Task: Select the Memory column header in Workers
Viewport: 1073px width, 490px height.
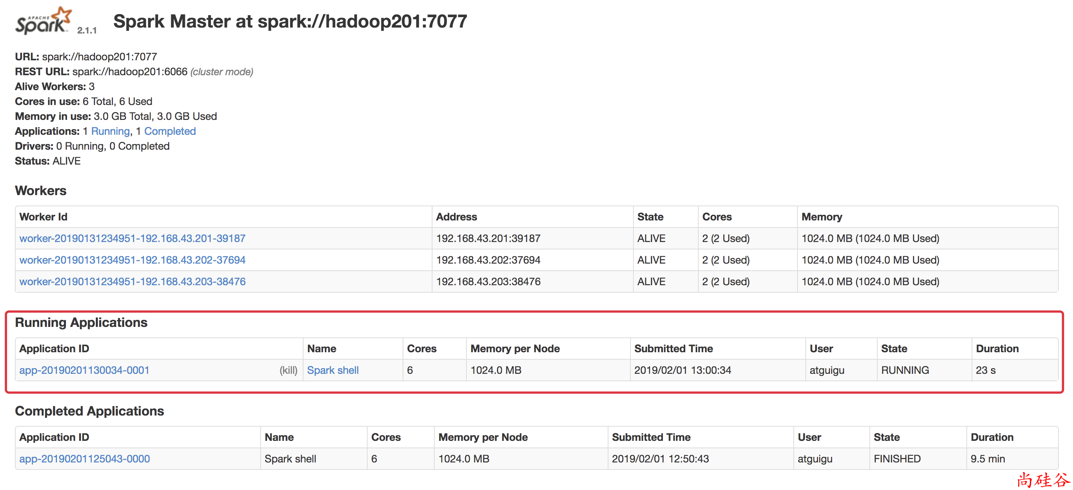Action: coord(821,216)
